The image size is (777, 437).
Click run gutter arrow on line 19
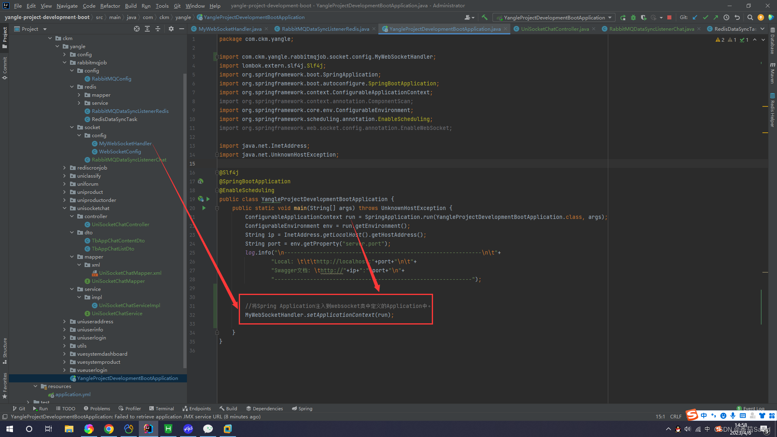[x=208, y=199]
